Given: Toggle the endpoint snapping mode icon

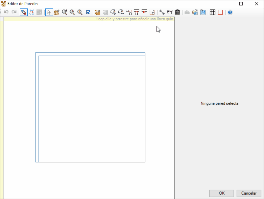Looking at the screenshot, I should tap(24, 12).
